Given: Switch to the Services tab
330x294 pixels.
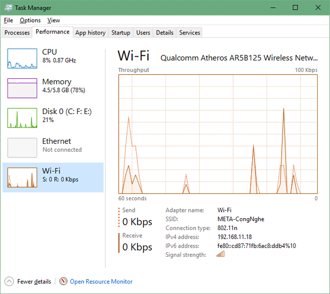Looking at the screenshot, I should 189,32.
